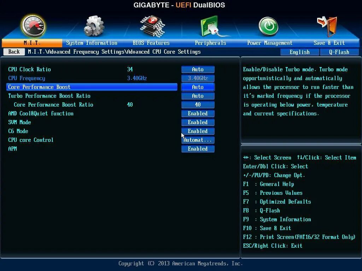The image size is (362, 271).
Task: Open the Save & Exit tab
Action: click(x=329, y=43)
